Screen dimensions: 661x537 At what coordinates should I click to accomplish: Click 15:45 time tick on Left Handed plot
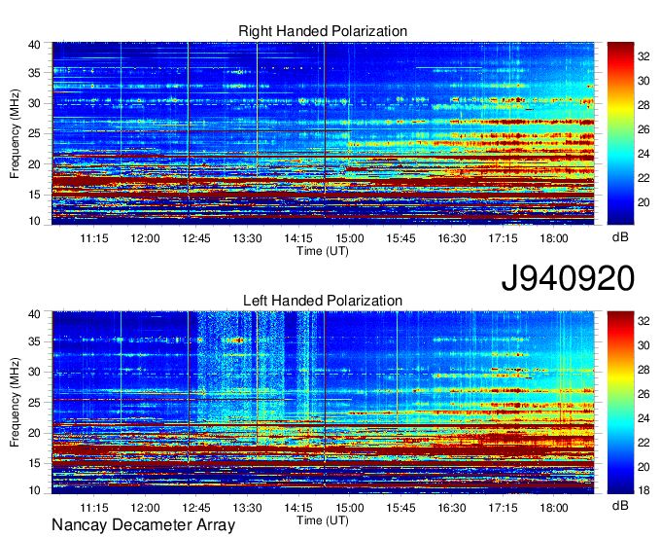click(x=400, y=508)
